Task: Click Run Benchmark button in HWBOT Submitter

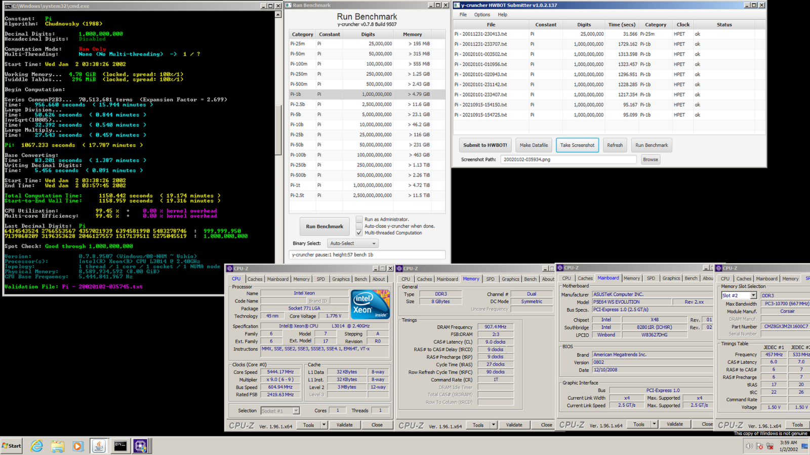Action: (x=652, y=145)
